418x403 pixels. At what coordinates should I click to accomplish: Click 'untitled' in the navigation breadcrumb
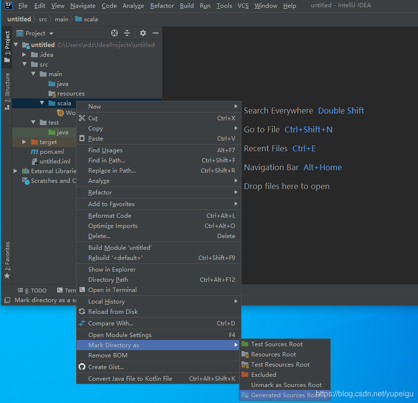click(19, 19)
